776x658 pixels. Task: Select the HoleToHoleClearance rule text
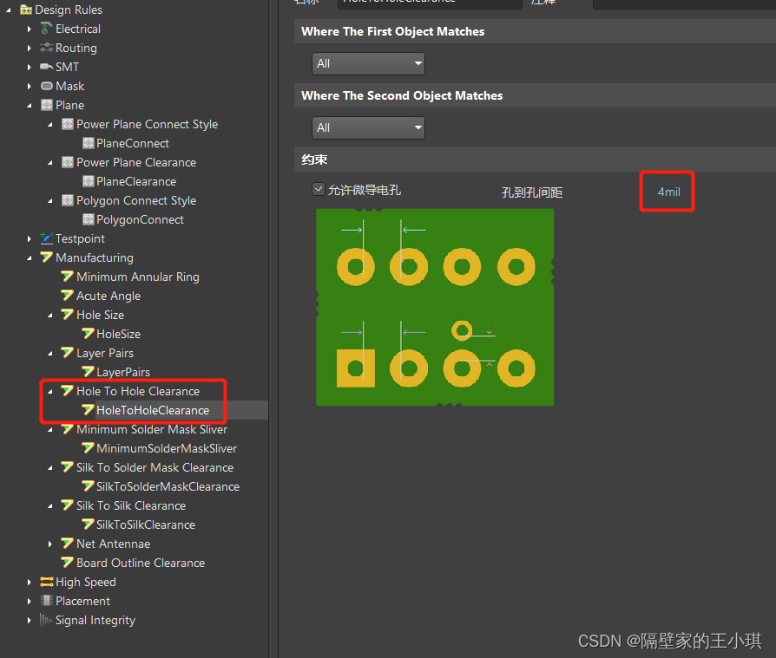point(153,410)
